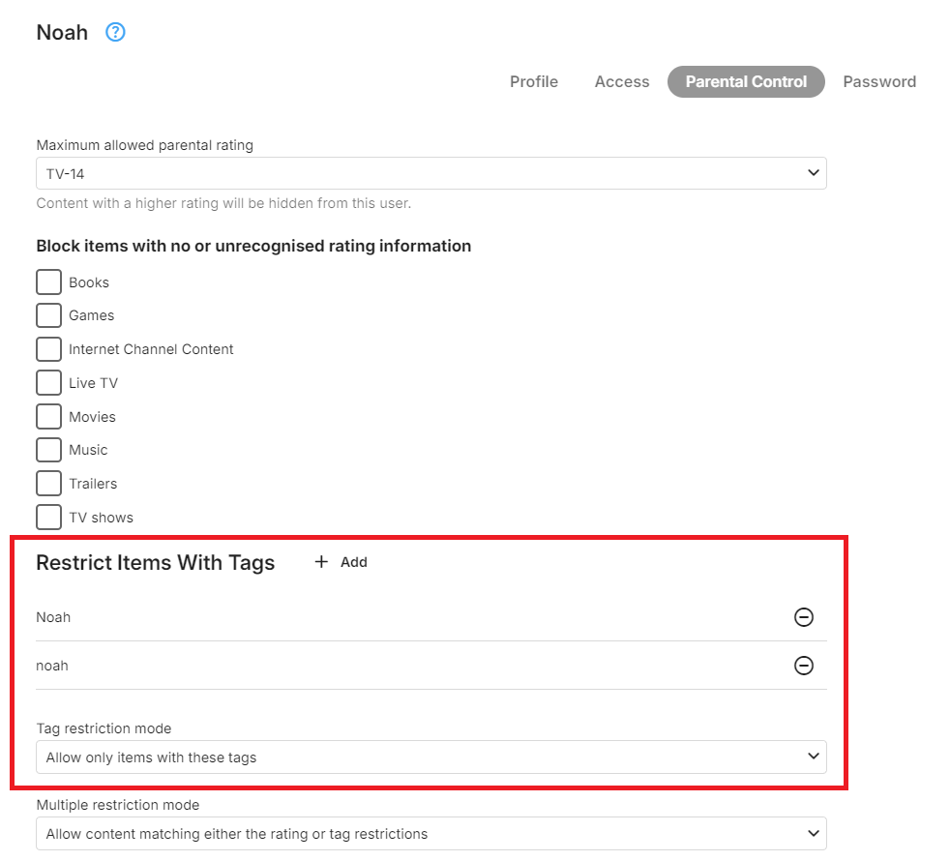
Task: Check the Music checkbox
Action: (x=49, y=450)
